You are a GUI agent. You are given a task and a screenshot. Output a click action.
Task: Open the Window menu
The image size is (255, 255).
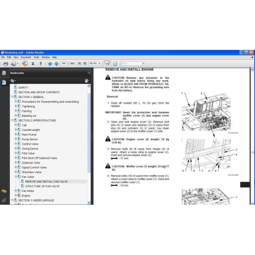(46, 57)
